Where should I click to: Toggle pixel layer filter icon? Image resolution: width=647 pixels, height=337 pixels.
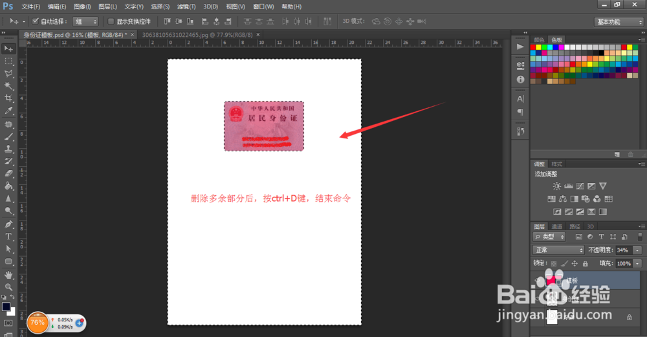pyautogui.click(x=579, y=237)
